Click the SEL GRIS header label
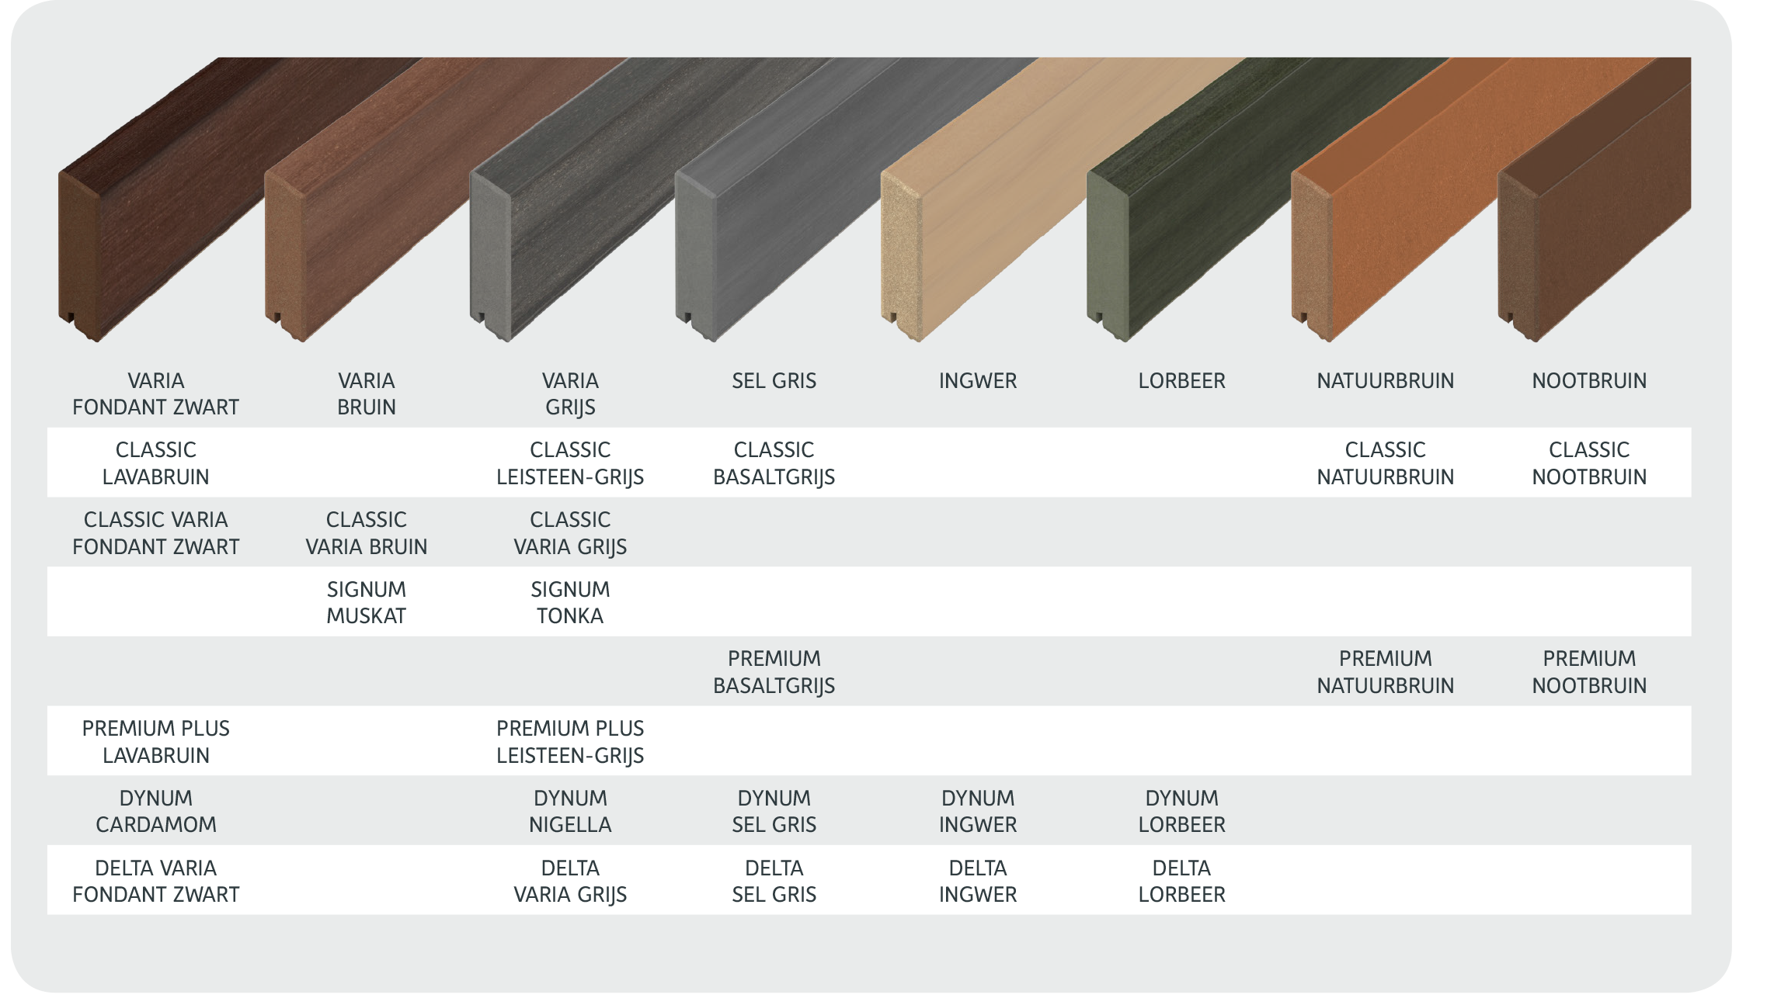Image resolution: width=1774 pixels, height=1005 pixels. 774,380
